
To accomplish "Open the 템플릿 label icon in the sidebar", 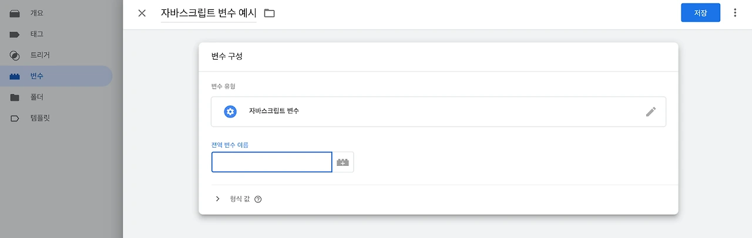I will 15,118.
